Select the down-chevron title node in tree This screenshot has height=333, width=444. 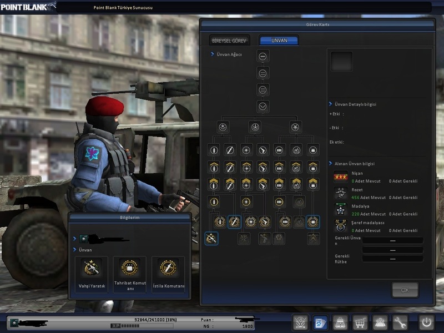[263, 107]
